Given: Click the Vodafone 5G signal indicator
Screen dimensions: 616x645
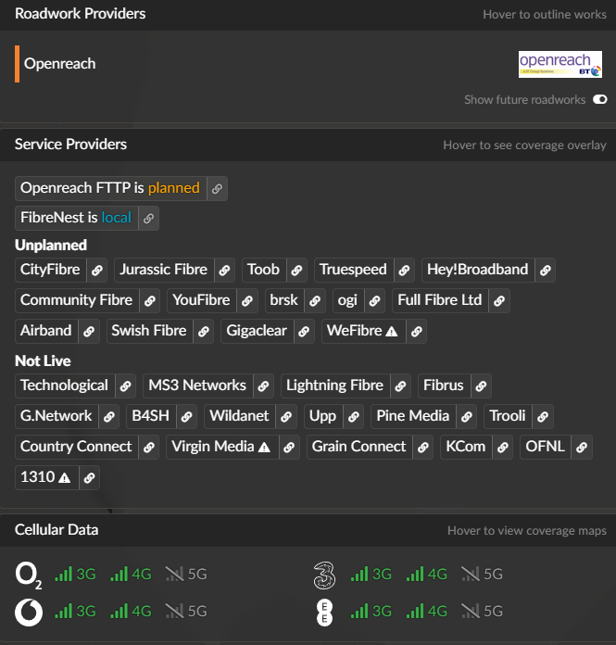Looking at the screenshot, I should pos(186,612).
